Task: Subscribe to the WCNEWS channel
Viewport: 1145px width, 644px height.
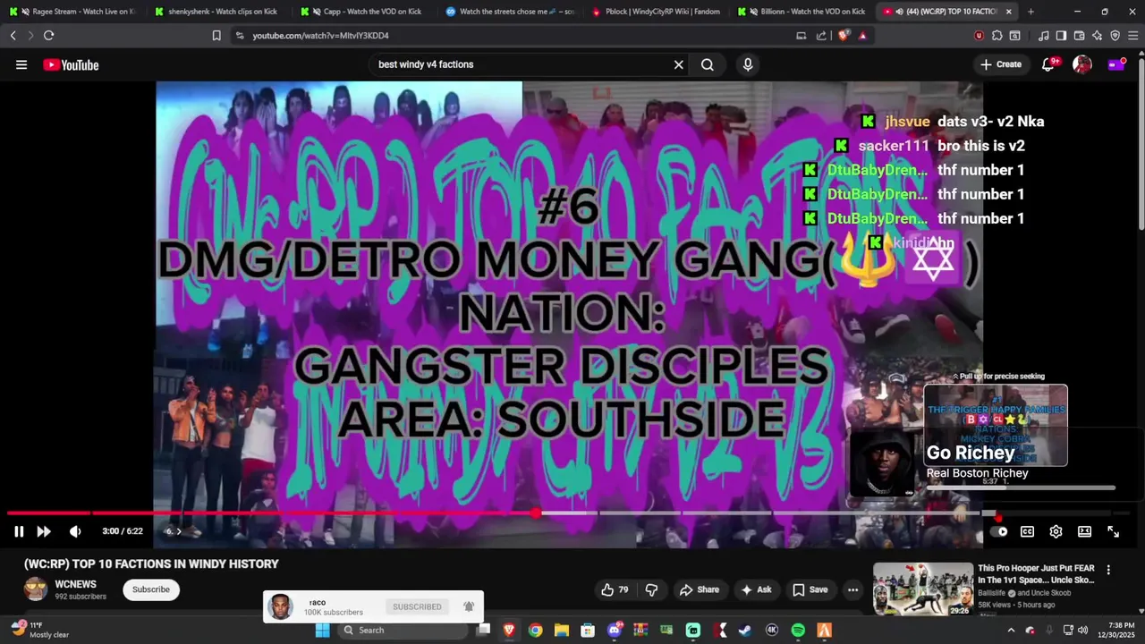Action: pyautogui.click(x=151, y=589)
